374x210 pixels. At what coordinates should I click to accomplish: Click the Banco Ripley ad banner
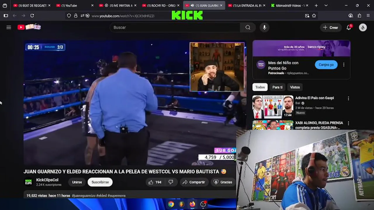pos(301,48)
